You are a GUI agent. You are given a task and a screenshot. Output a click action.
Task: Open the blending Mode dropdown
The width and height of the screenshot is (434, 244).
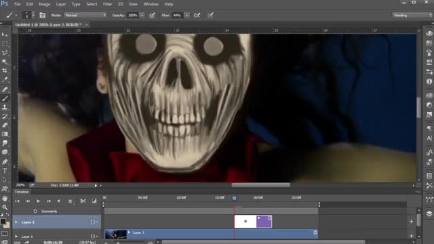tap(85, 15)
